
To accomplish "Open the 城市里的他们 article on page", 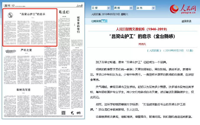I will coord(78,25).
